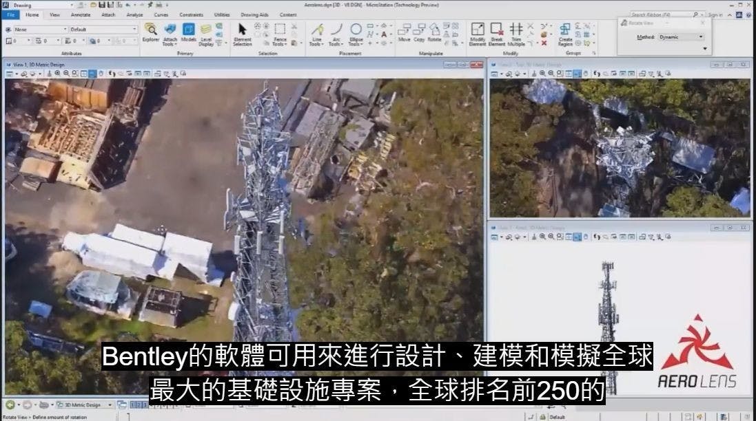Expand the Rotate View settings arrow
Screen dimensions: 756x421
point(705,49)
